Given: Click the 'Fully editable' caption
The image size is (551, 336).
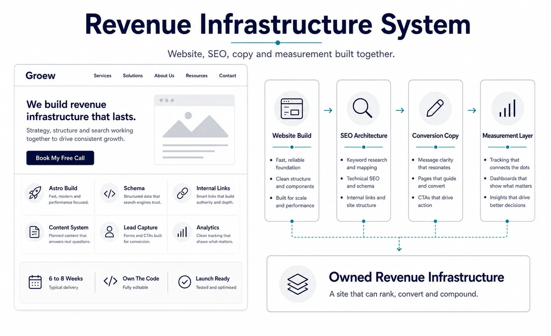Looking at the screenshot, I should tap(135, 288).
